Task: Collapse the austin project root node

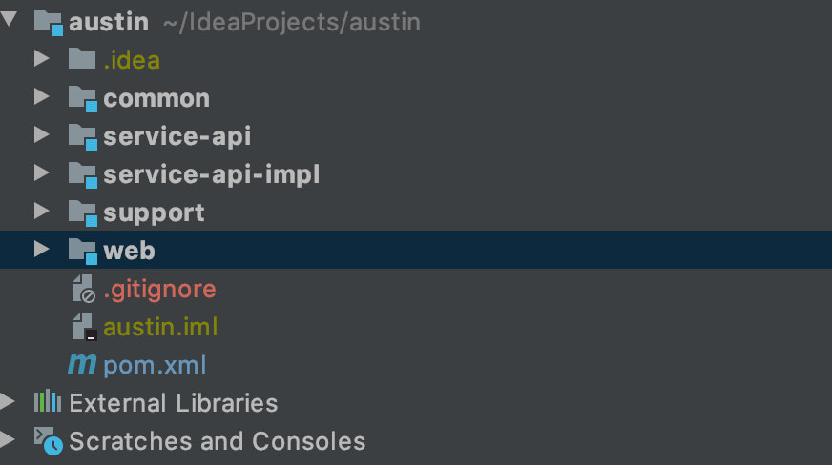Action: pyautogui.click(x=10, y=20)
